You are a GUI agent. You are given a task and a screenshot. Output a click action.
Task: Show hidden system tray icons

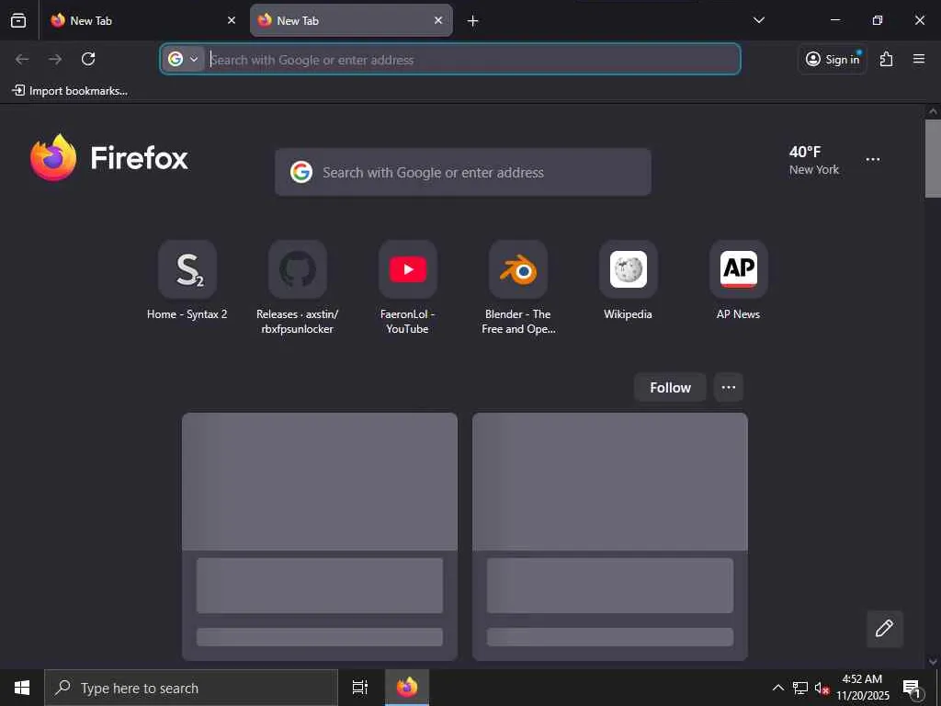tap(777, 688)
